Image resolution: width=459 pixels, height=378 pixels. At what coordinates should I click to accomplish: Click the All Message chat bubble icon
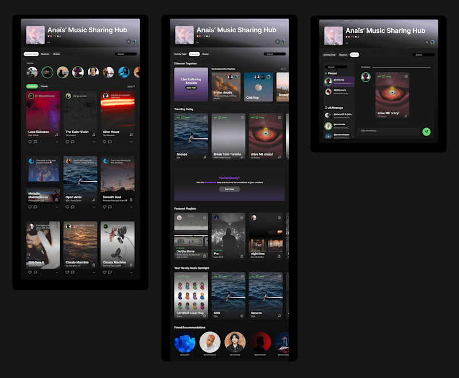click(x=326, y=107)
